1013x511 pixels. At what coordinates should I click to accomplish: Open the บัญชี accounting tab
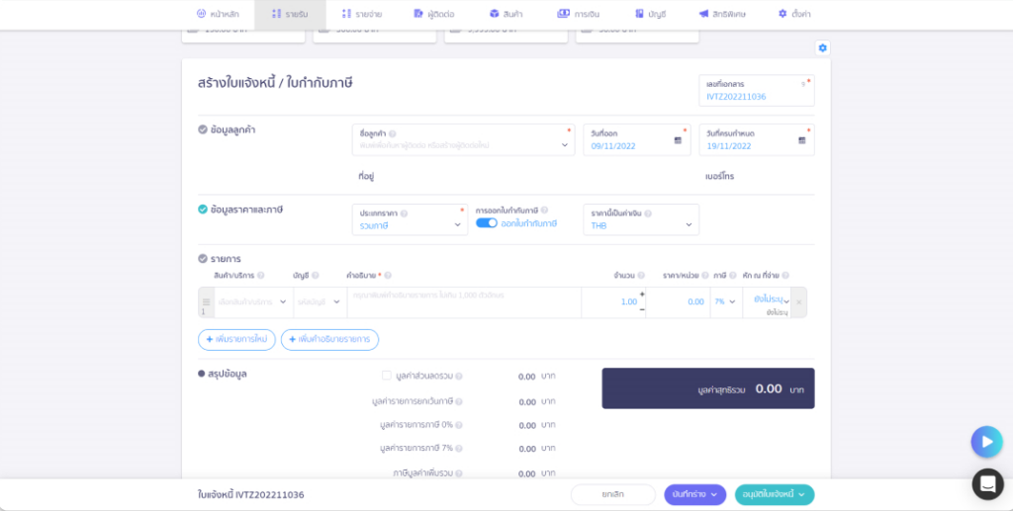651,14
